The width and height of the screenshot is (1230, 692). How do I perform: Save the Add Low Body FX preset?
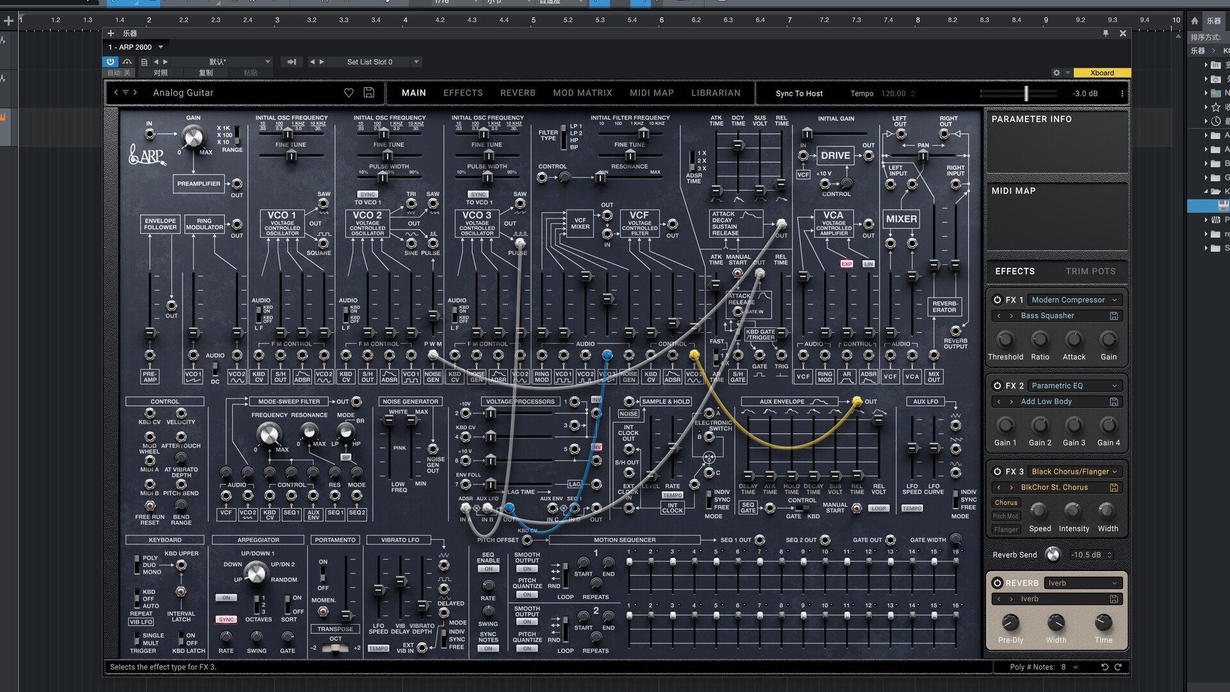(1114, 402)
